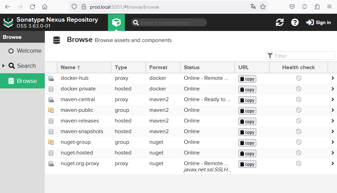Click the browser translate page icon

tap(253, 7)
